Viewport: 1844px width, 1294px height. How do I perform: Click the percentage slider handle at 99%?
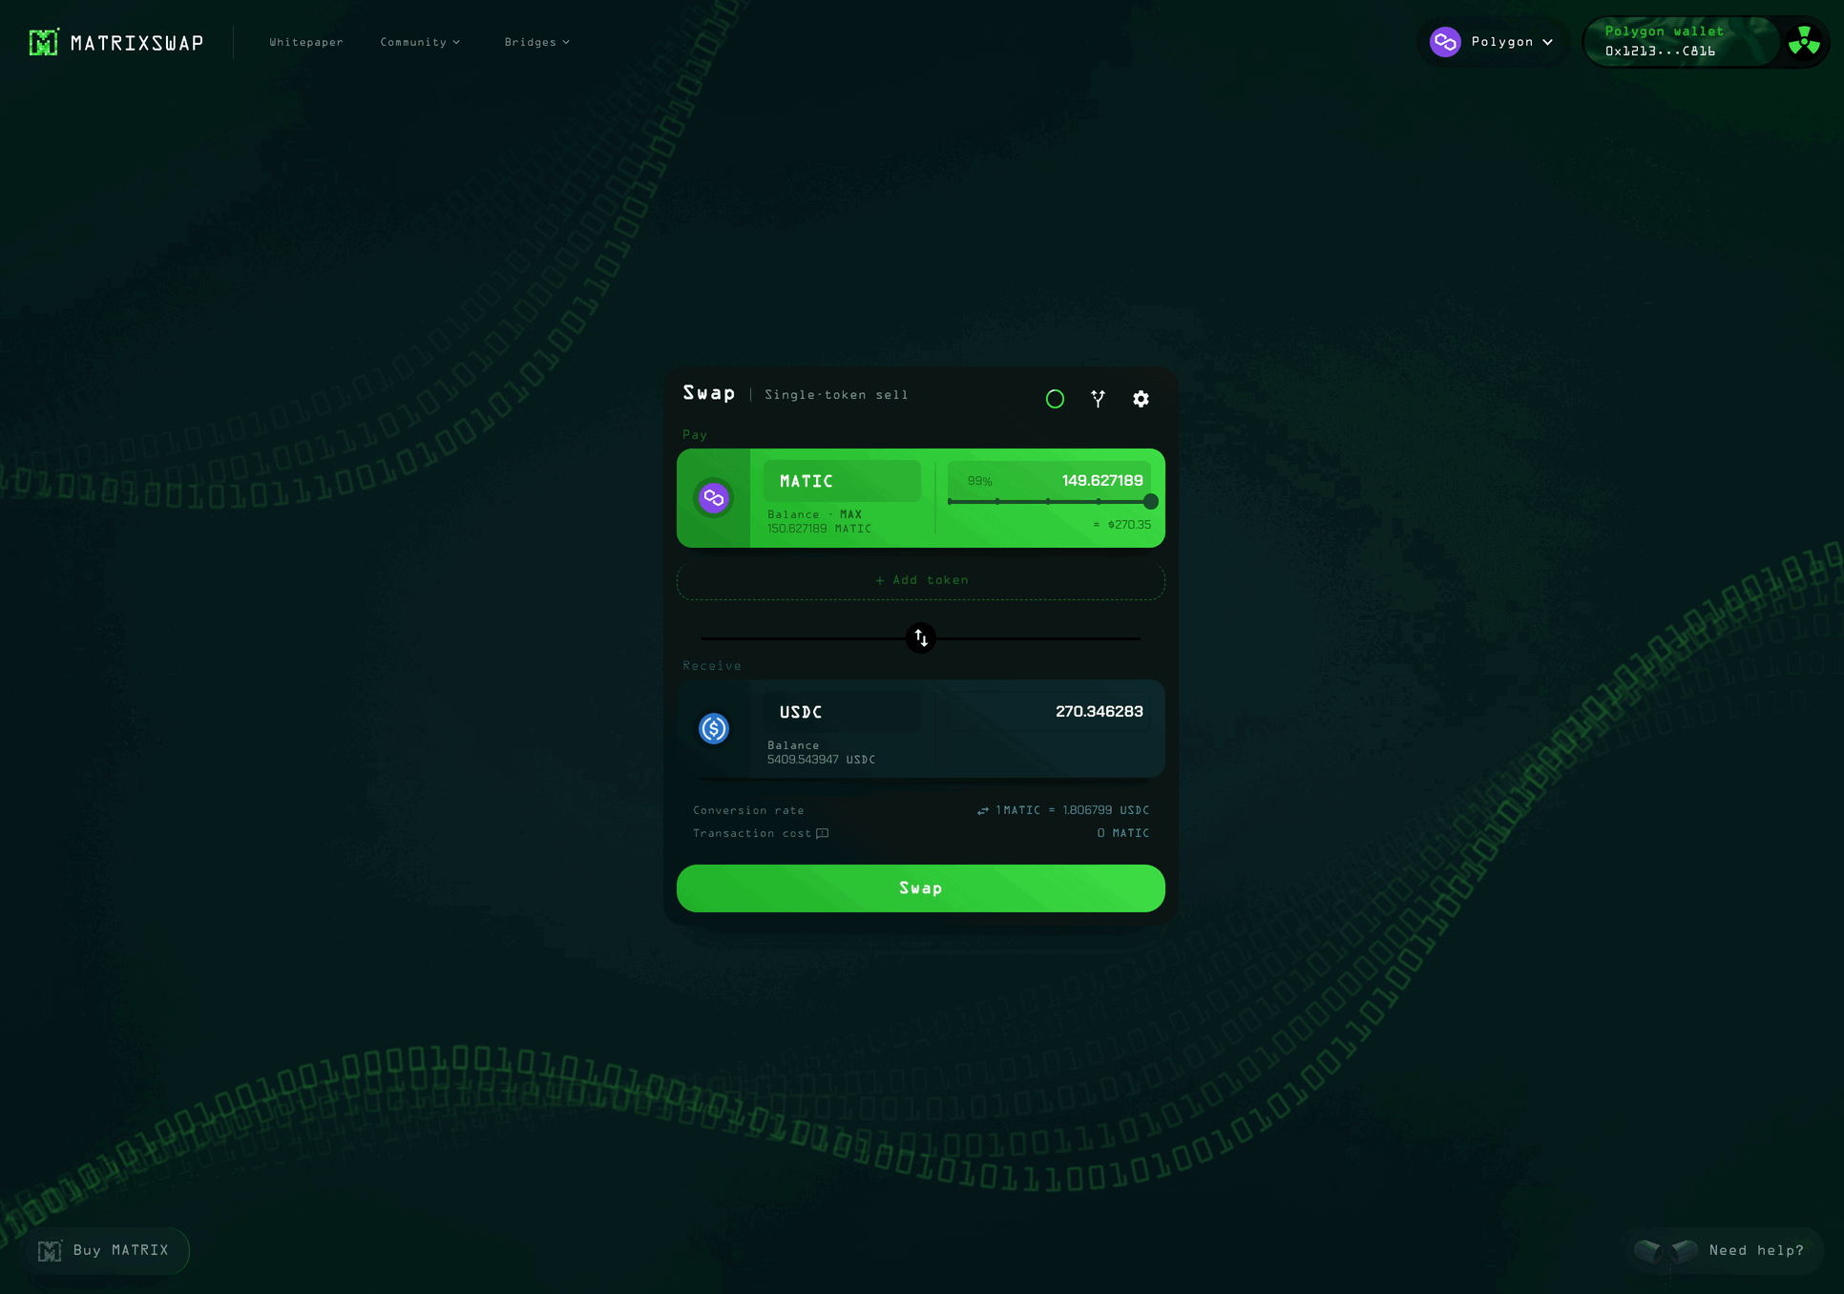(x=1151, y=502)
